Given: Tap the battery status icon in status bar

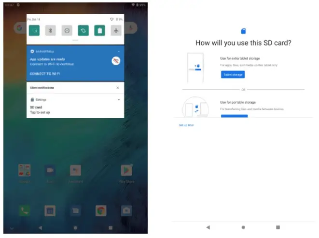Looking at the screenshot, I should coord(138,5).
